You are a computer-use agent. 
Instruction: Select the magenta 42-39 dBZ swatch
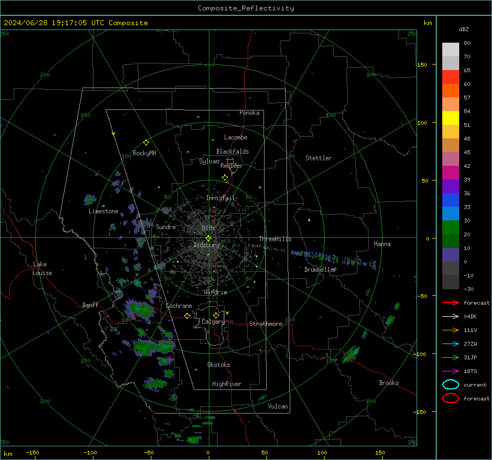coord(450,172)
